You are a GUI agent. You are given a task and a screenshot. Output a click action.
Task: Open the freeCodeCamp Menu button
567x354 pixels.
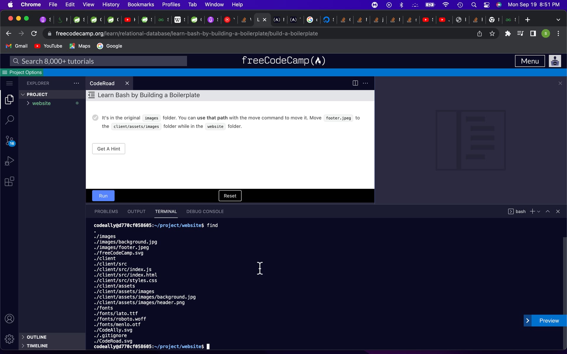(530, 61)
